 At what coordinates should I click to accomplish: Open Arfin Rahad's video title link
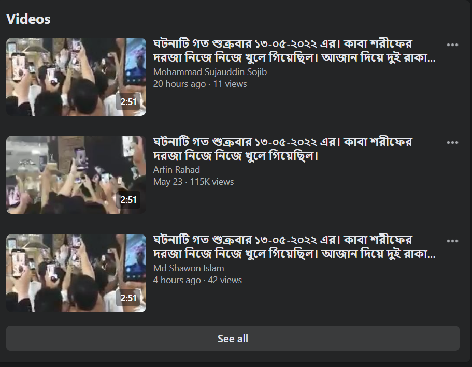coord(283,148)
